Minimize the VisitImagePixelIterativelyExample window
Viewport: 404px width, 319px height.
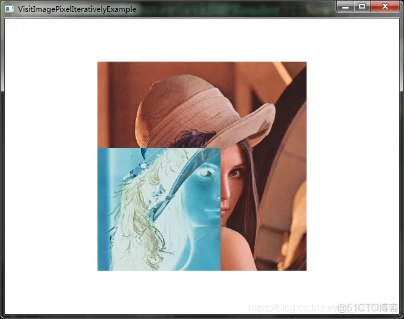click(x=345, y=7)
